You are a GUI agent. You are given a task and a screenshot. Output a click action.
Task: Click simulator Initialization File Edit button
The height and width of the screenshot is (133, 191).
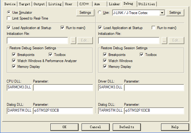pos(85,40)
